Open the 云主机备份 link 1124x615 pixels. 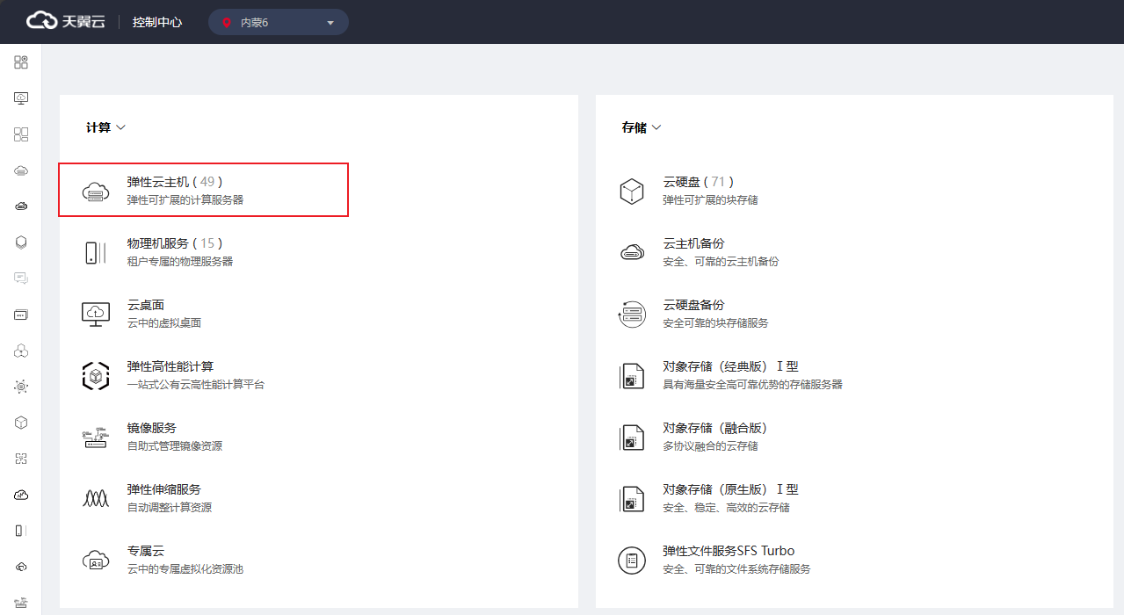[694, 243]
